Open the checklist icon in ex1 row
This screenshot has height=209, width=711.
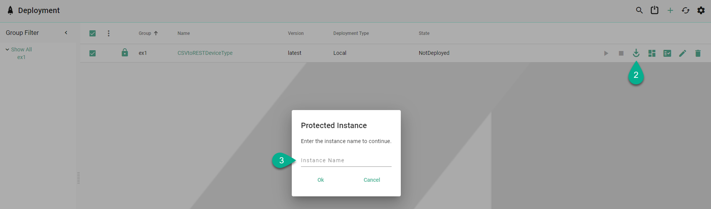pyautogui.click(x=667, y=53)
